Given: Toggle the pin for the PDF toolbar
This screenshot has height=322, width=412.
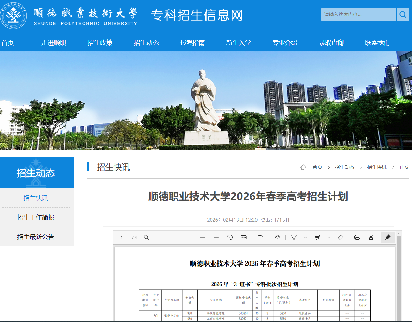Looking at the screenshot, I should point(387,237).
